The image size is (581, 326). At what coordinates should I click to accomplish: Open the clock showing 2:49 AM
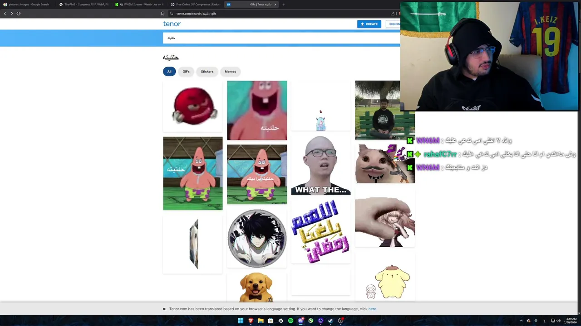pos(570,321)
